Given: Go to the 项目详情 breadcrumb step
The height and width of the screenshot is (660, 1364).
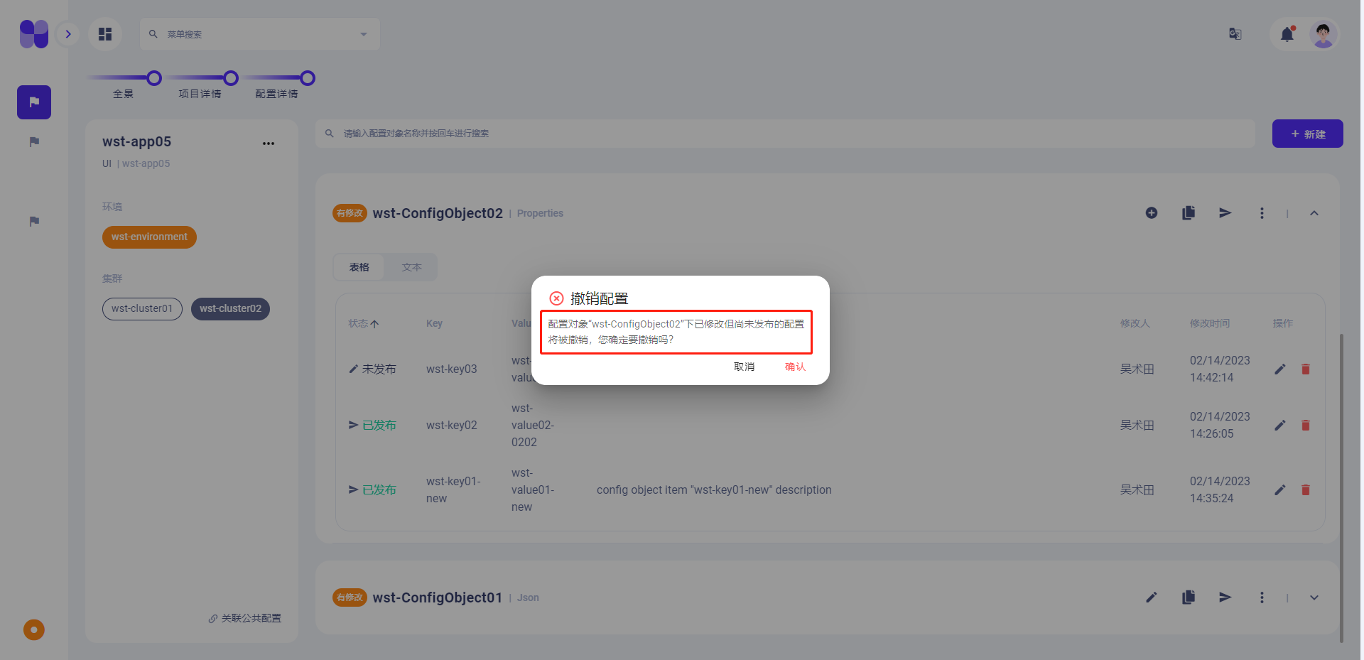Looking at the screenshot, I should 200,94.
